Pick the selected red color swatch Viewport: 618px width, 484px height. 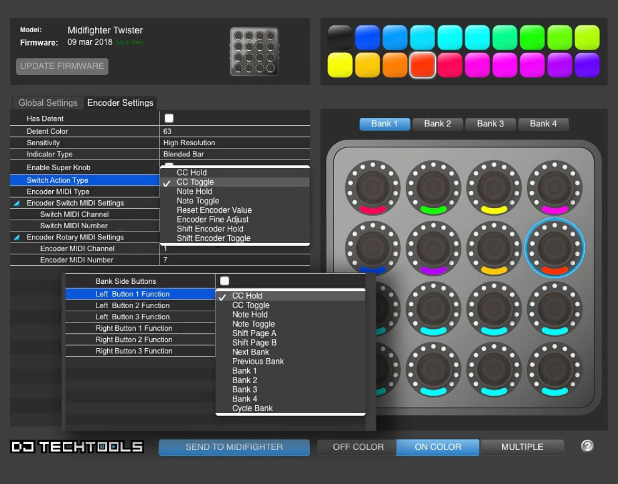(x=423, y=65)
